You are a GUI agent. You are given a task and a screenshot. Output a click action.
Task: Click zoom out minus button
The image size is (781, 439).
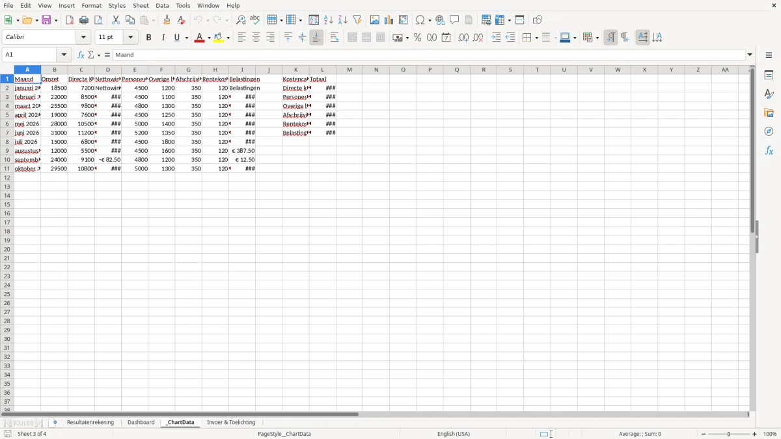tap(704, 434)
